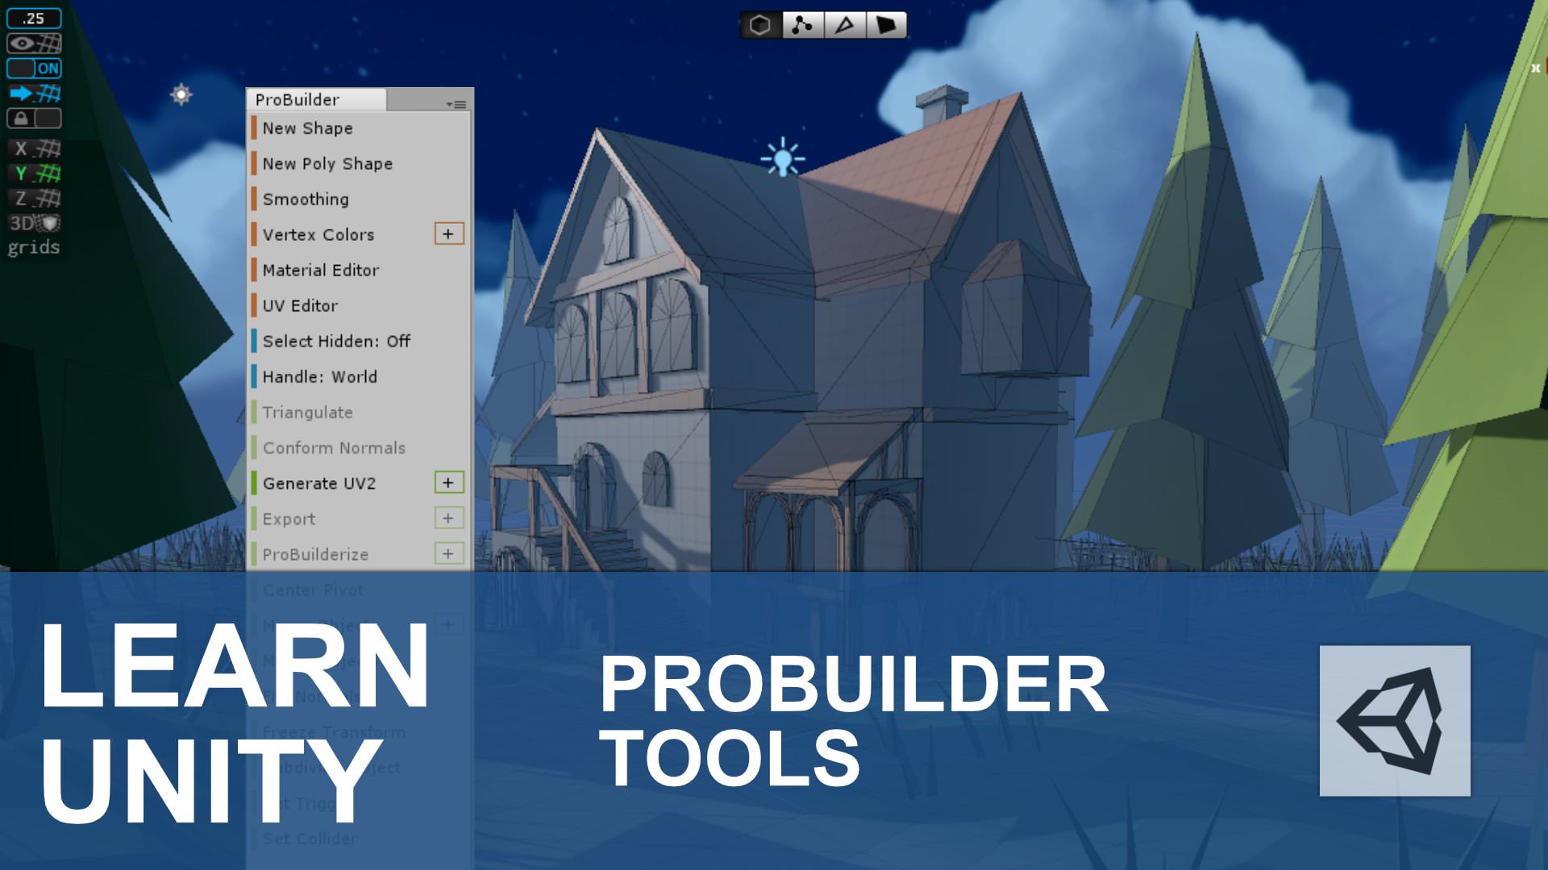Click the New Shape tool in ProBuilder
1548x870 pixels.
click(307, 127)
